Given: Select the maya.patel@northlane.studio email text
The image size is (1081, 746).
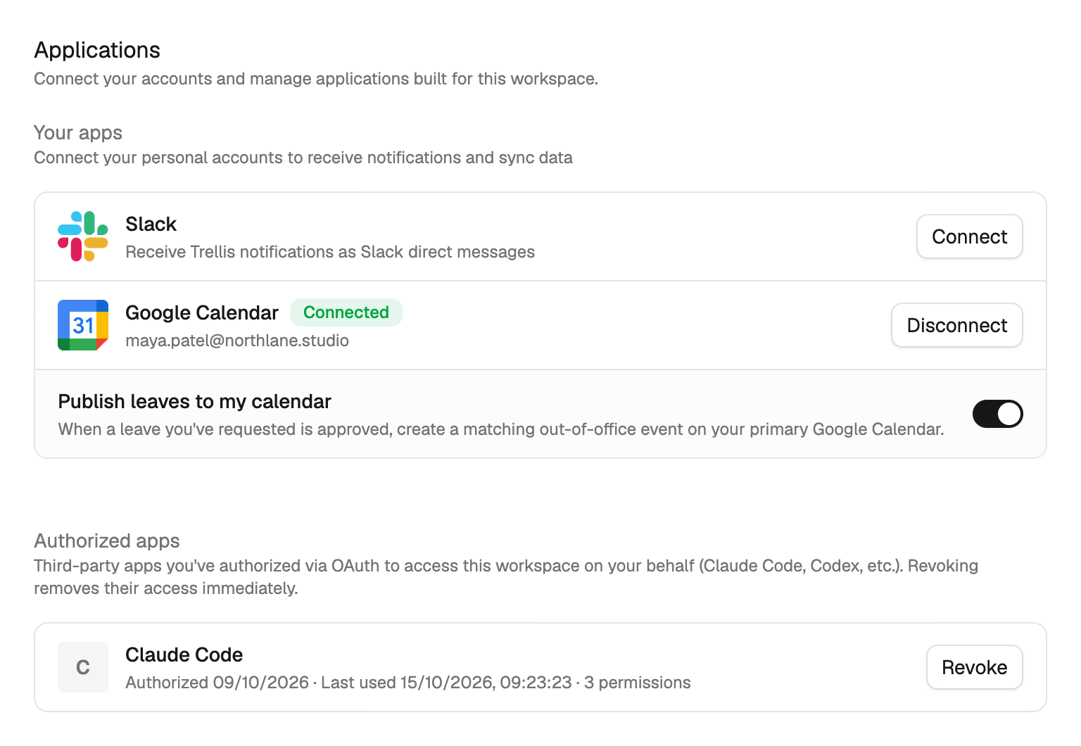Looking at the screenshot, I should (237, 341).
